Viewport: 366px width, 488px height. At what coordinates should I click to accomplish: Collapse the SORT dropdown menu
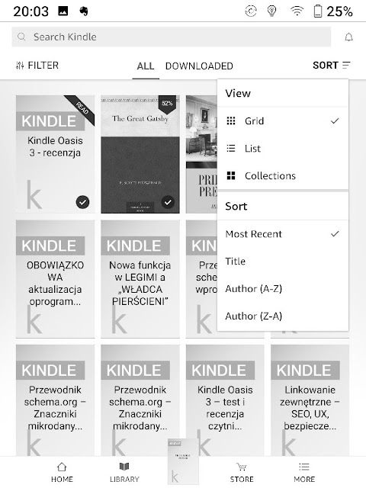332,66
